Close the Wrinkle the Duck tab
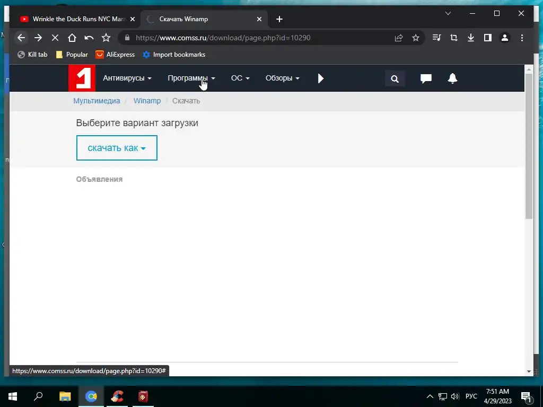Image resolution: width=543 pixels, height=407 pixels. pos(132,20)
